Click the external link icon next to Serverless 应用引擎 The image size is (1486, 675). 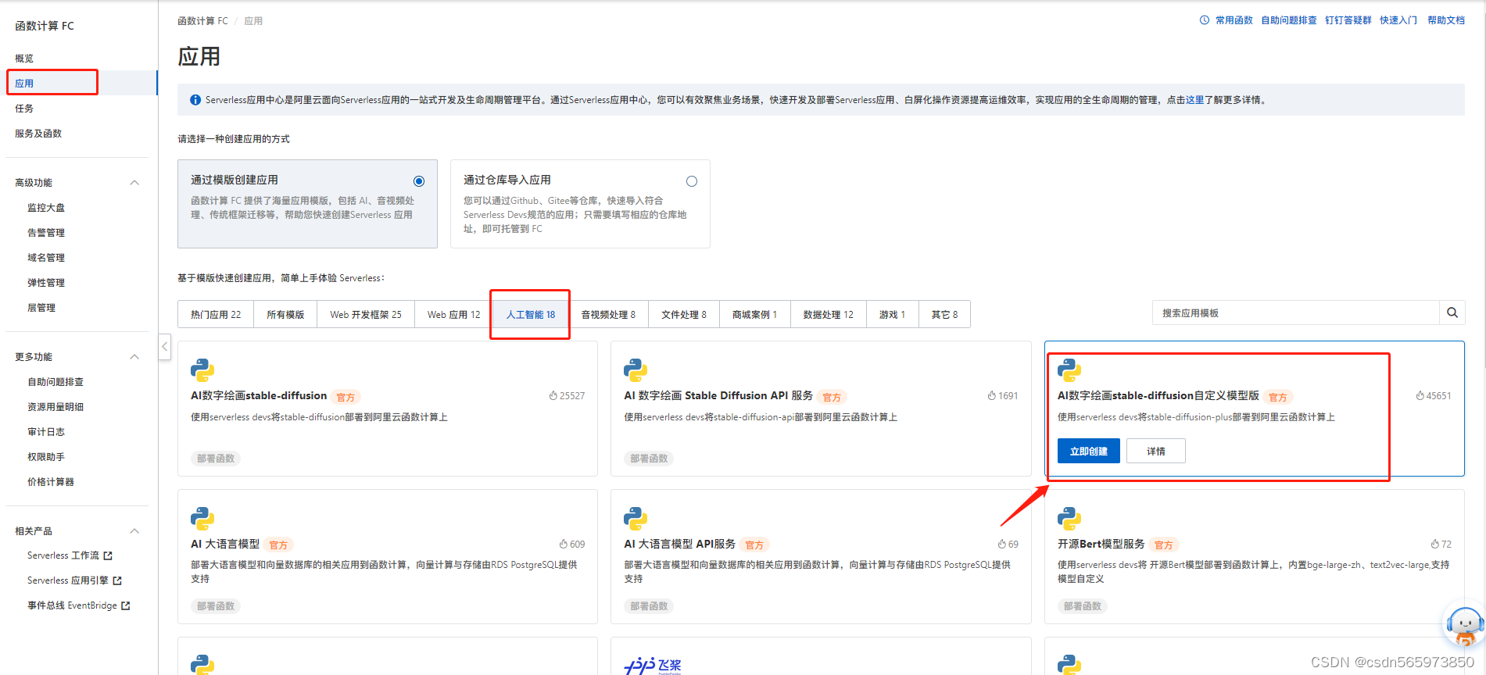click(117, 580)
